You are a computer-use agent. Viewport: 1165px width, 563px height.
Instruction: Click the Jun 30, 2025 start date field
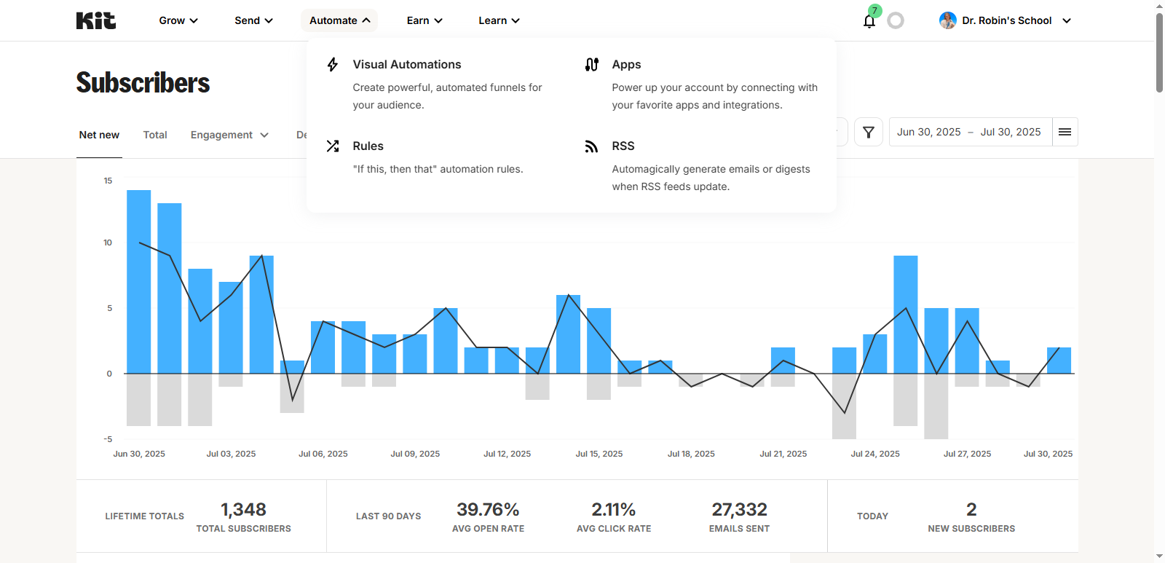click(928, 132)
